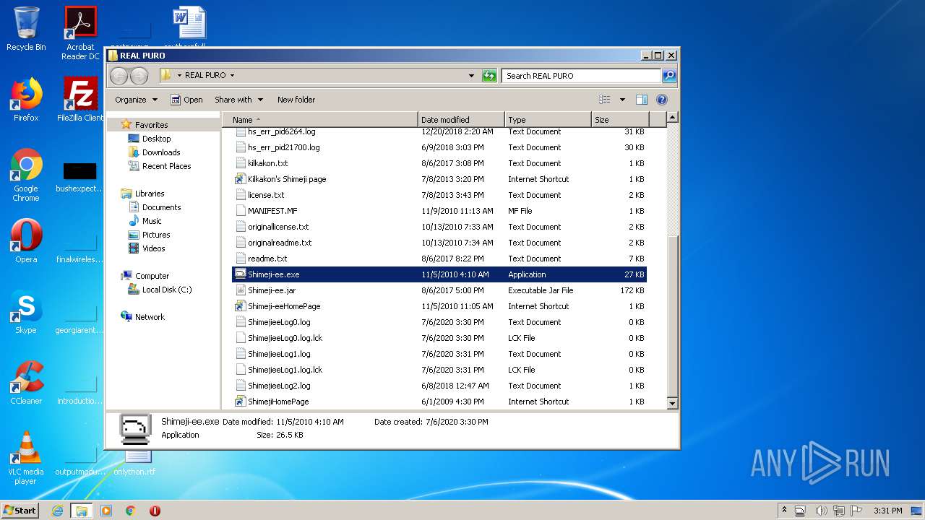This screenshot has width=925, height=520.
Task: Select license.txt file
Action: (266, 195)
